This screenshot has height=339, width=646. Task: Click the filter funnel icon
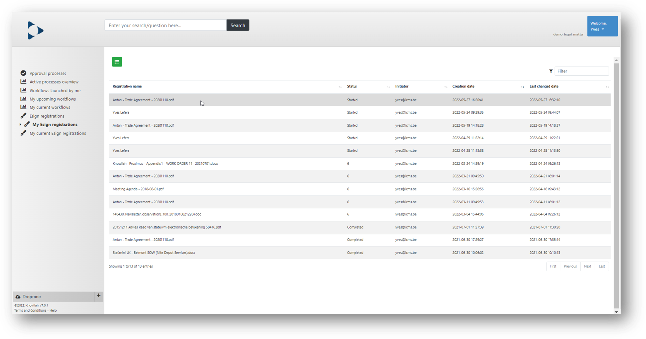click(551, 71)
